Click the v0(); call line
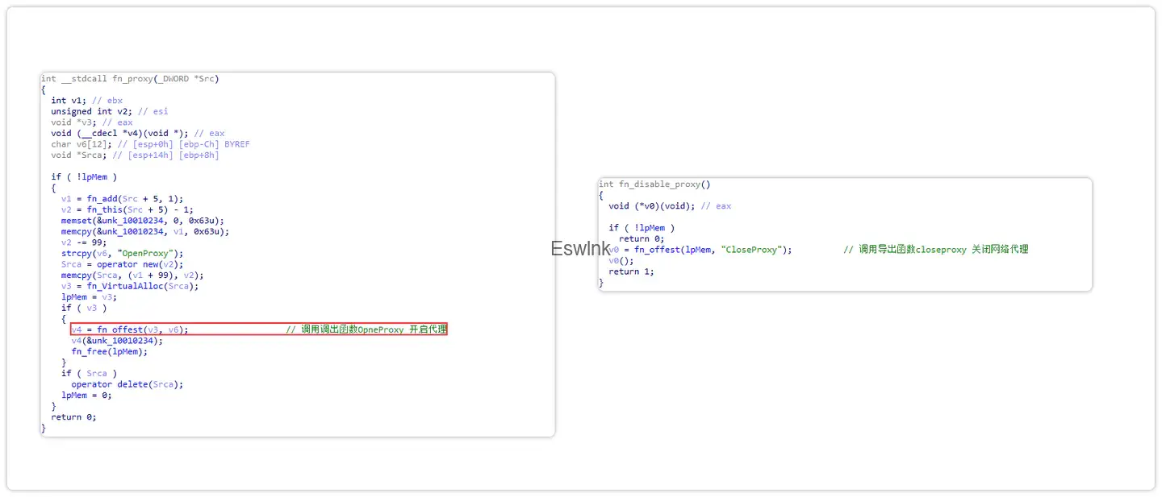Screen dimensions: 1162x497 [621, 260]
